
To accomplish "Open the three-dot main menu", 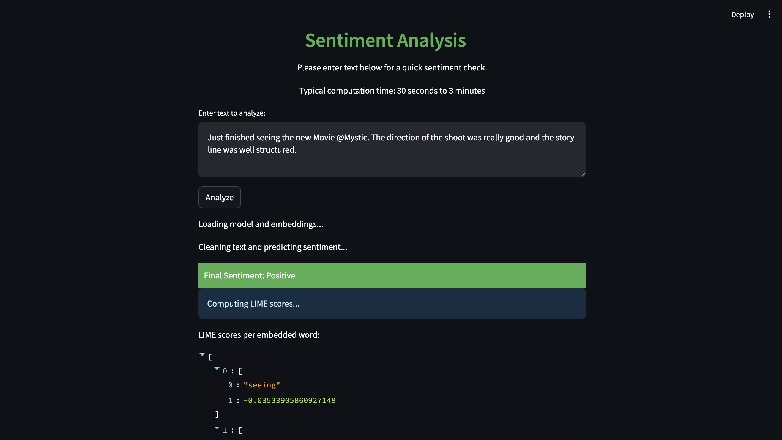I will pyautogui.click(x=769, y=15).
